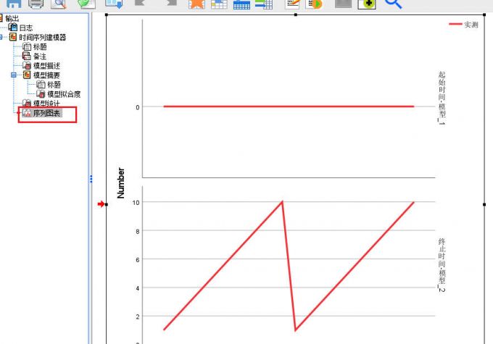Click the Redo arrow in the toolbar
The width and height of the screenshot is (493, 344).
pos(171,3)
